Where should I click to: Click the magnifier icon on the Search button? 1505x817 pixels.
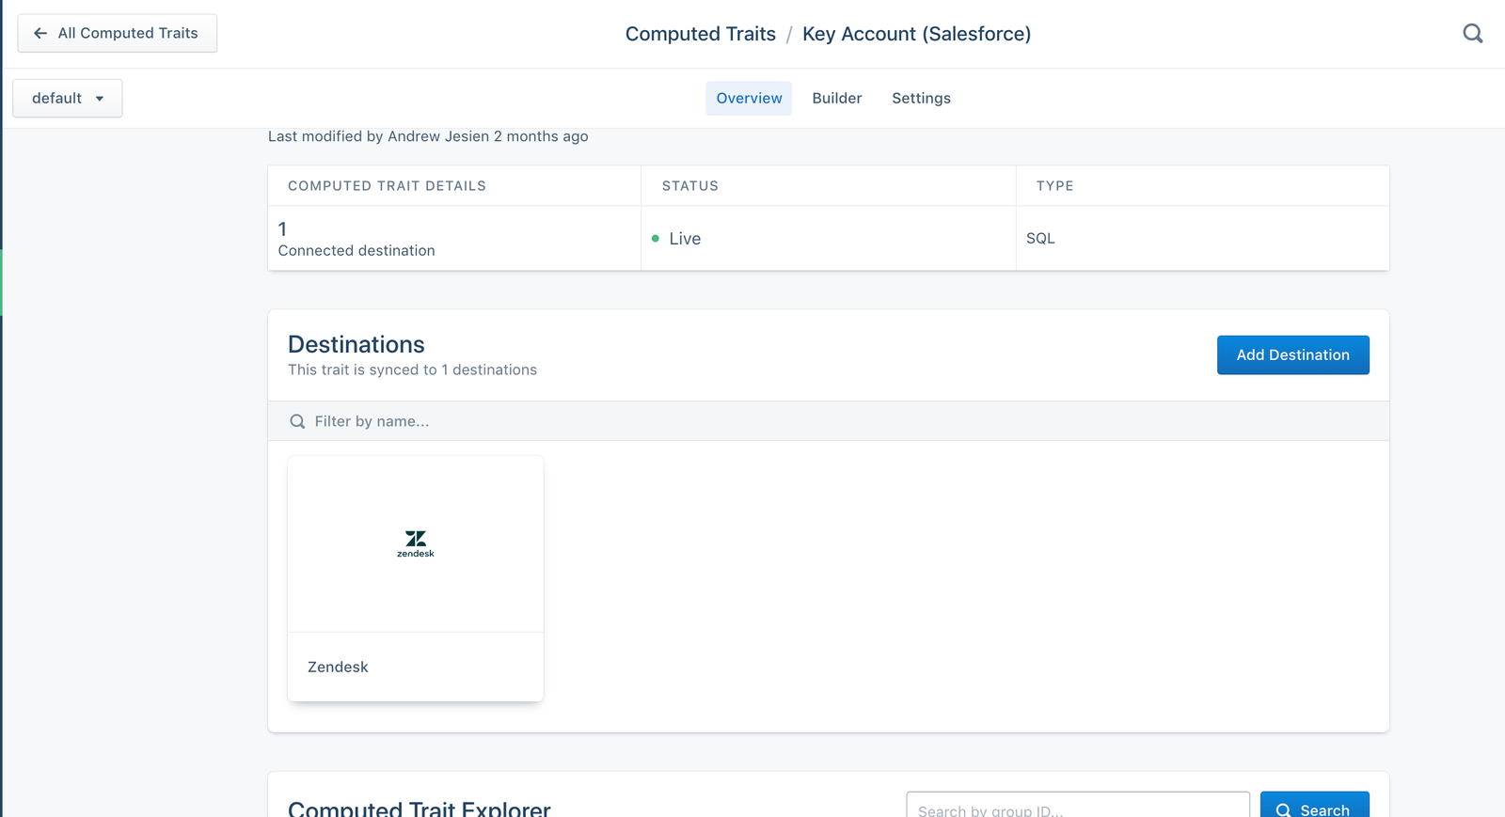[1283, 809]
